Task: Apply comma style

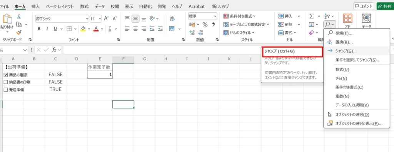Action: click(x=214, y=24)
